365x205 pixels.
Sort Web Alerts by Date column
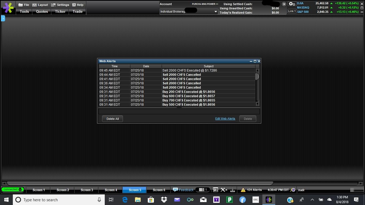coord(146,66)
